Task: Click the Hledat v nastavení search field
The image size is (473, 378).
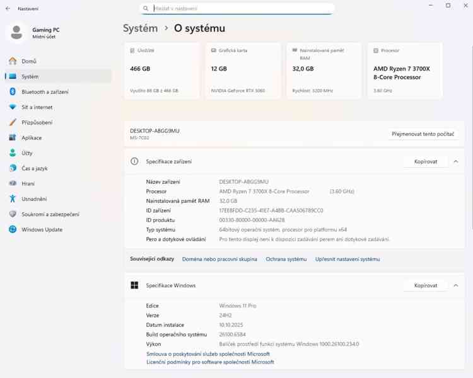Action: [240, 9]
